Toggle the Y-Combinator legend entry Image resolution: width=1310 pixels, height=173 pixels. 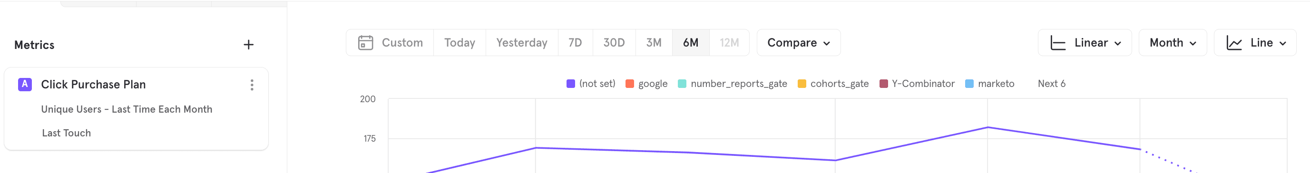[917, 84]
